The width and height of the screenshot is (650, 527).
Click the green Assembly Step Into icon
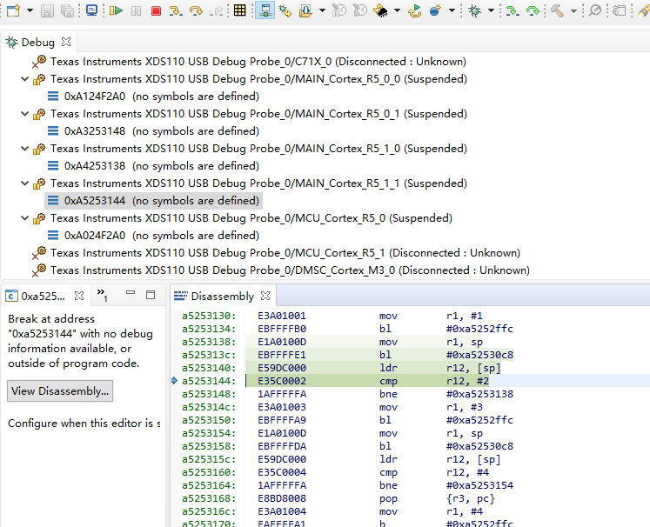pyautogui.click(x=513, y=10)
